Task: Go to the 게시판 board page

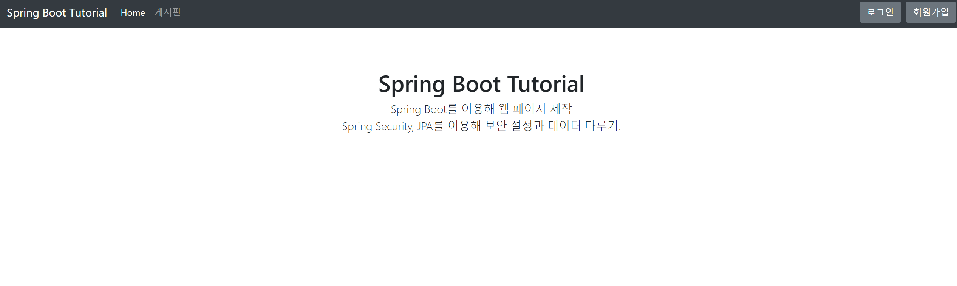Action: click(168, 12)
